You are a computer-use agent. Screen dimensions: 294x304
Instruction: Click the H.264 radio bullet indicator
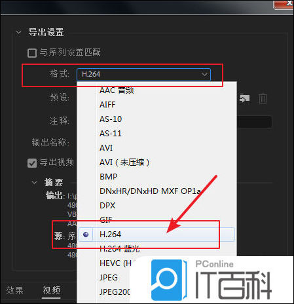coord(86,235)
